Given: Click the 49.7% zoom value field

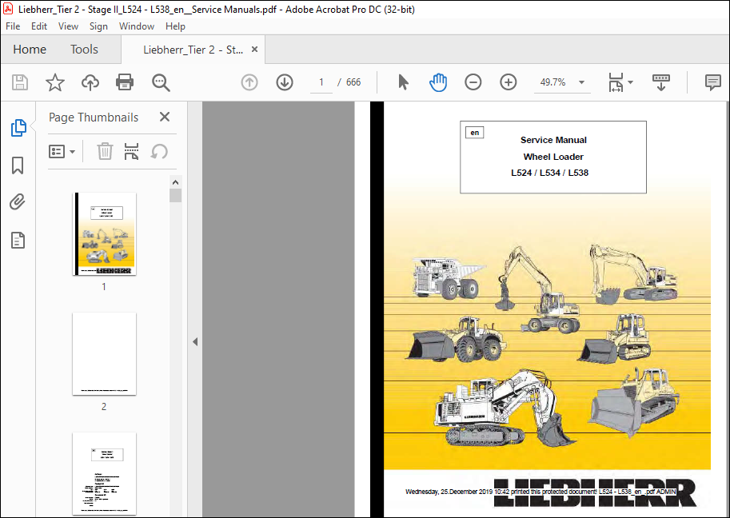Looking at the screenshot, I should (x=552, y=82).
